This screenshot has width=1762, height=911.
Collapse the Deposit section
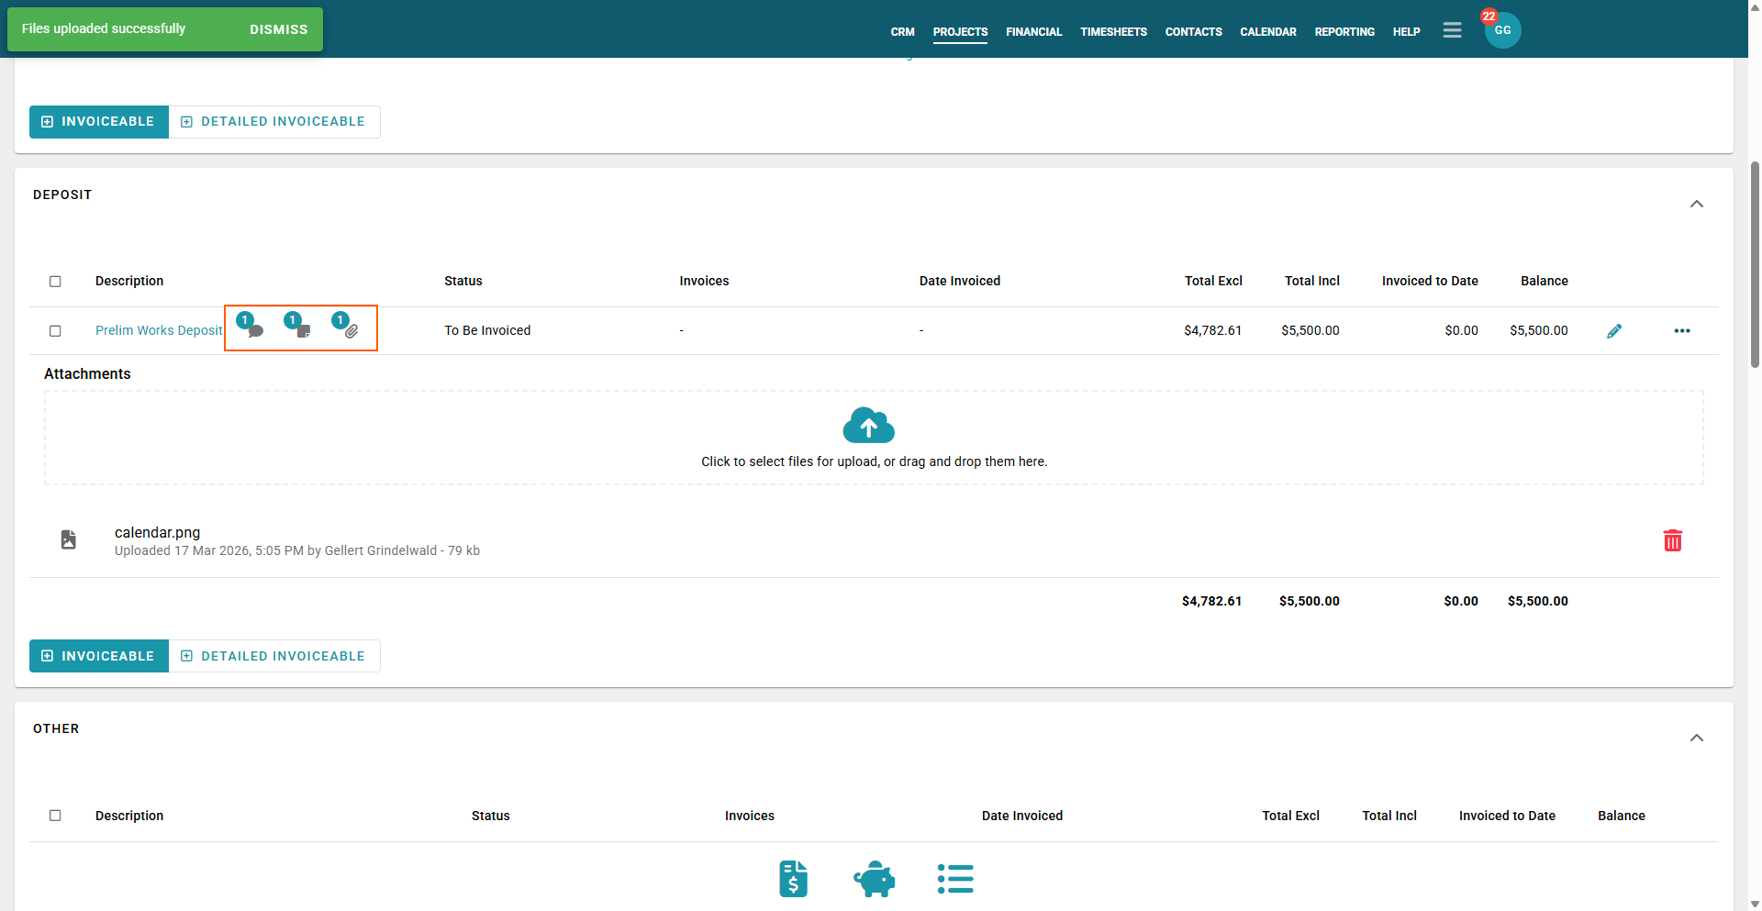tap(1696, 204)
